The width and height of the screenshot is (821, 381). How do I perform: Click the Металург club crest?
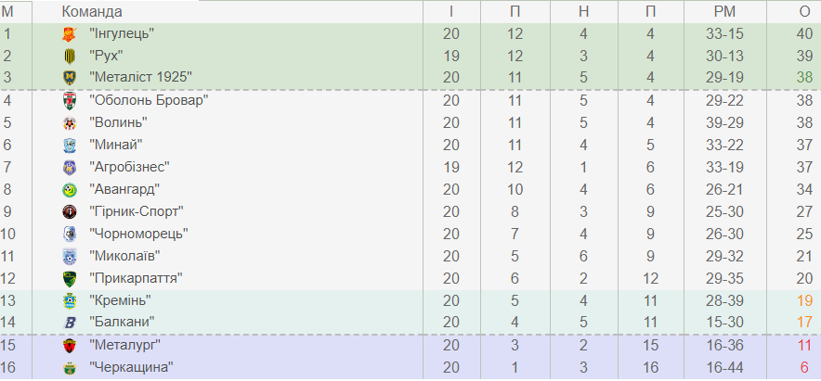click(68, 345)
